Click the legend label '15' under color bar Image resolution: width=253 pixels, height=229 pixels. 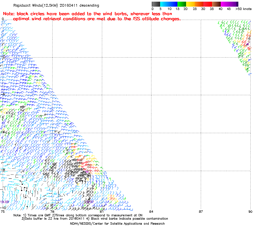[177, 9]
